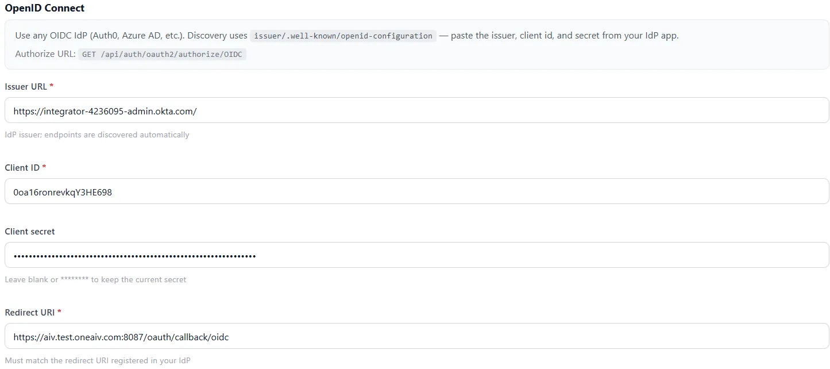Click the Redirect URI field label

[30, 312]
